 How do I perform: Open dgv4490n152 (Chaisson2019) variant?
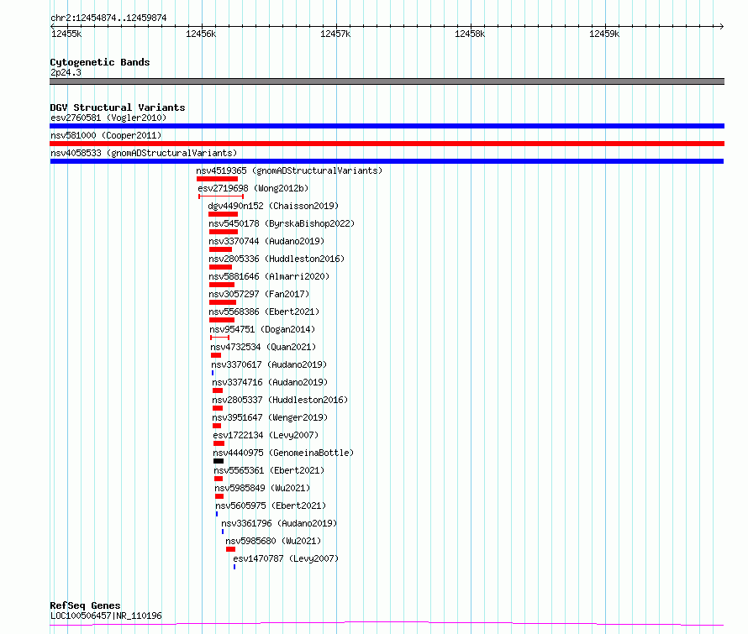273,206
